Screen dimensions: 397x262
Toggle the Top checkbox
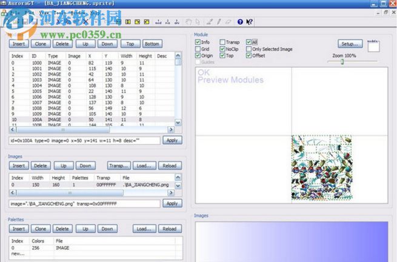(222, 55)
